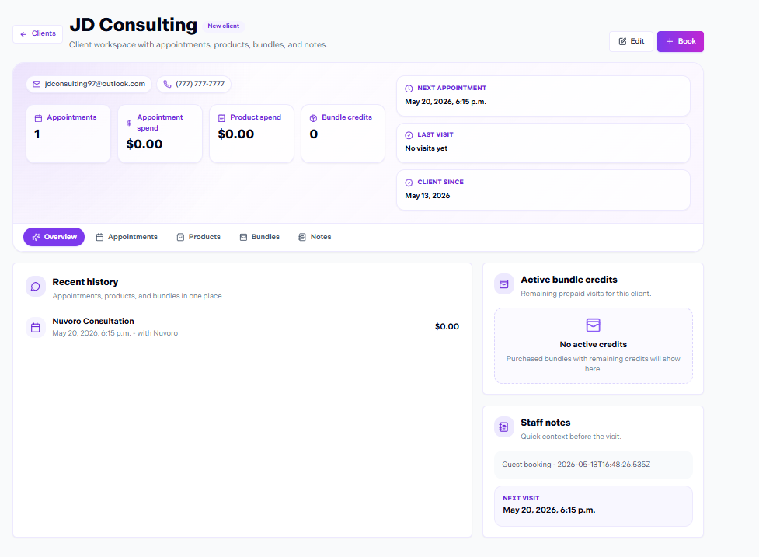
Task: Switch to the Bundles tab
Action: pyautogui.click(x=259, y=237)
